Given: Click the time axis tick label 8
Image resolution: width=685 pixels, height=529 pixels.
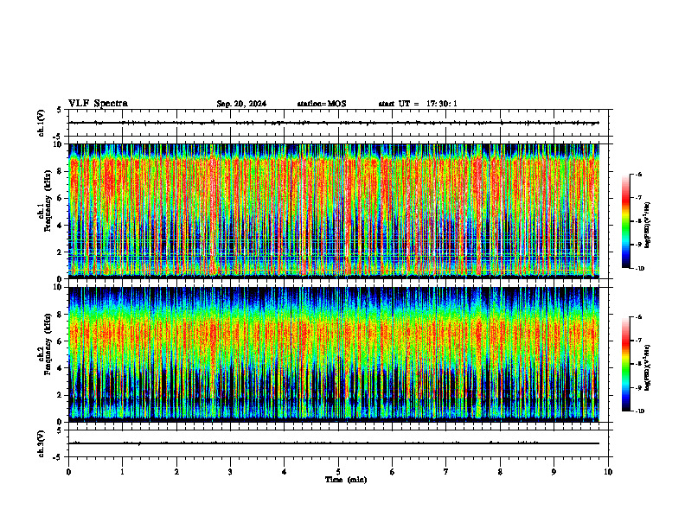Looking at the screenshot, I should tap(500, 472).
